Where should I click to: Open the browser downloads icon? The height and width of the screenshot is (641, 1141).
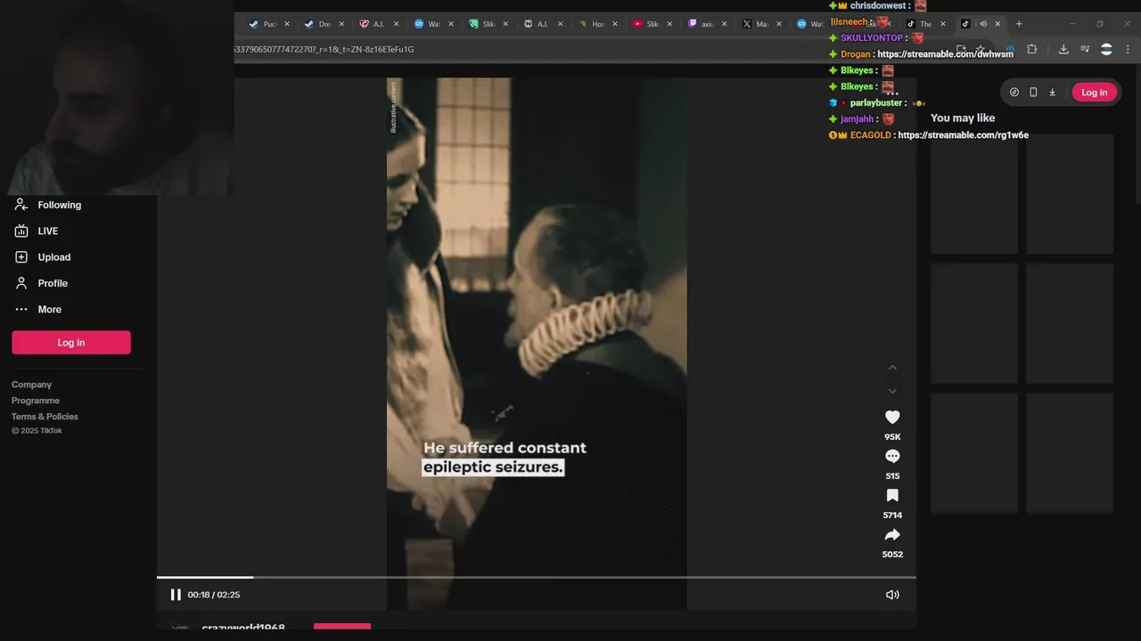point(1063,49)
